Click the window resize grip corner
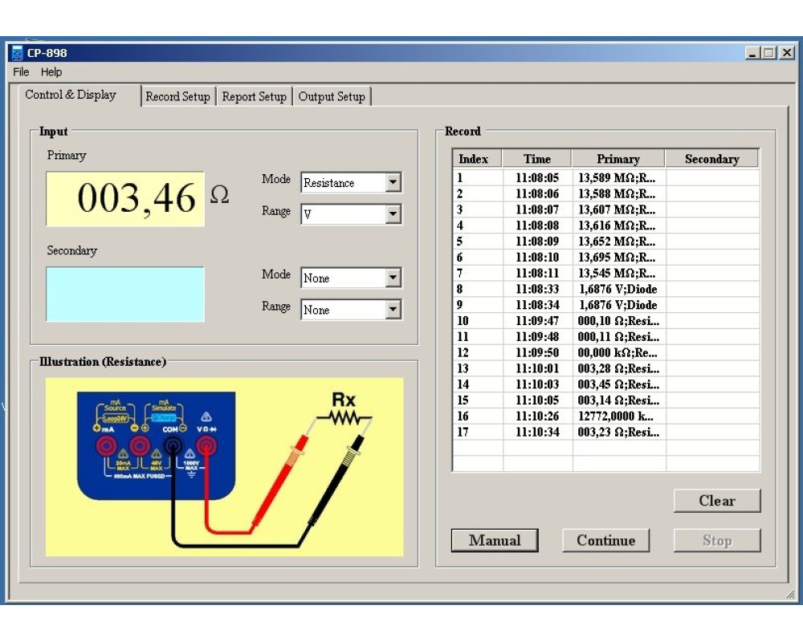This screenshot has height=642, width=803. (x=790, y=594)
